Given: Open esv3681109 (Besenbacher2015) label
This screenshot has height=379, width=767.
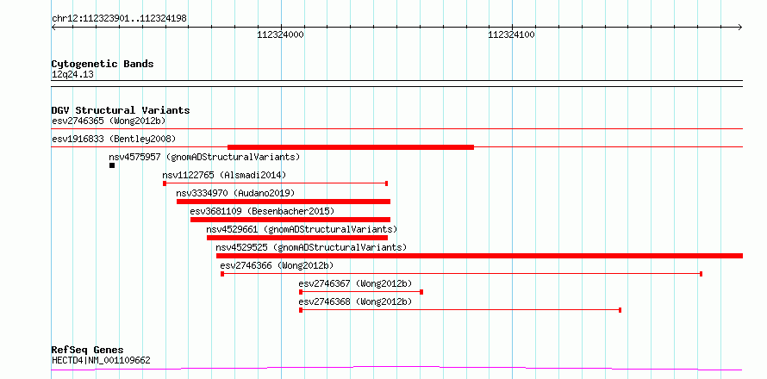Looking at the screenshot, I should click(262, 211).
